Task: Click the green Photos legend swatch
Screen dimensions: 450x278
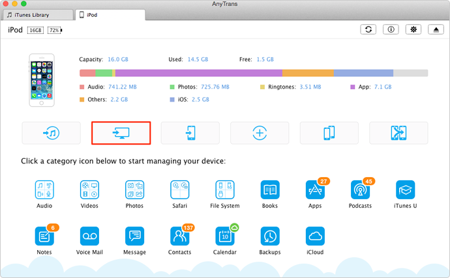Action: click(x=172, y=87)
